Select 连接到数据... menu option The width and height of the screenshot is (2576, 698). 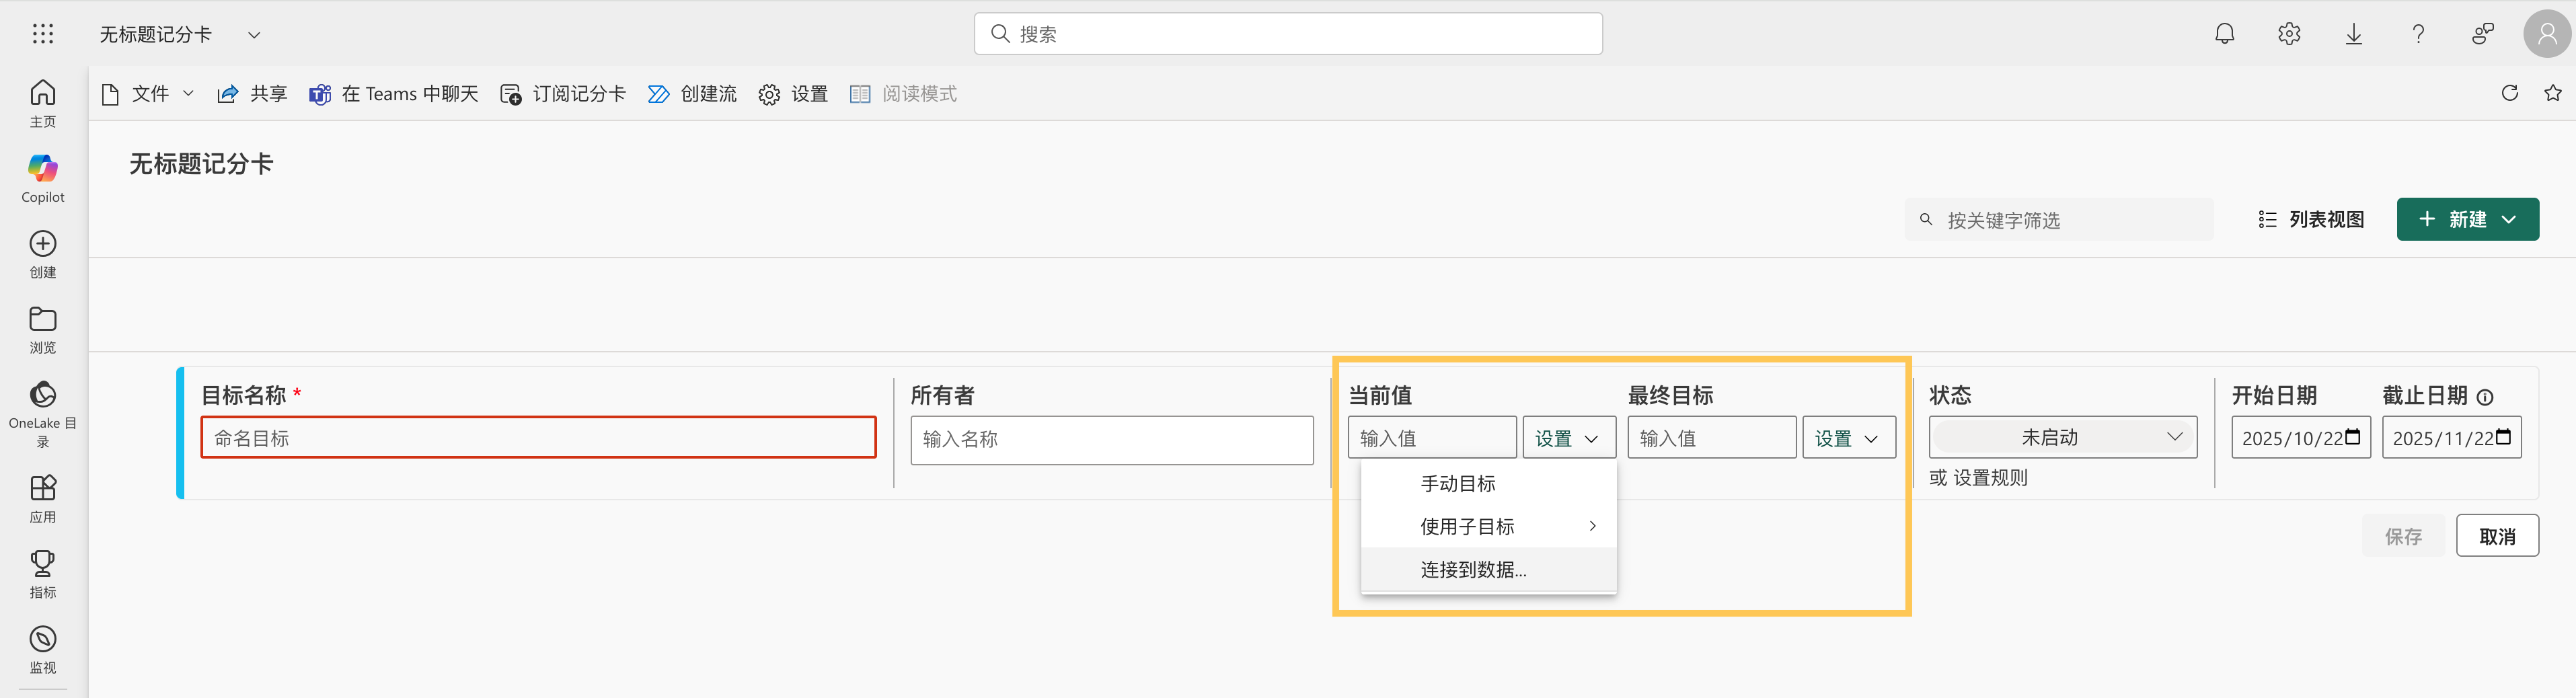pos(1473,570)
